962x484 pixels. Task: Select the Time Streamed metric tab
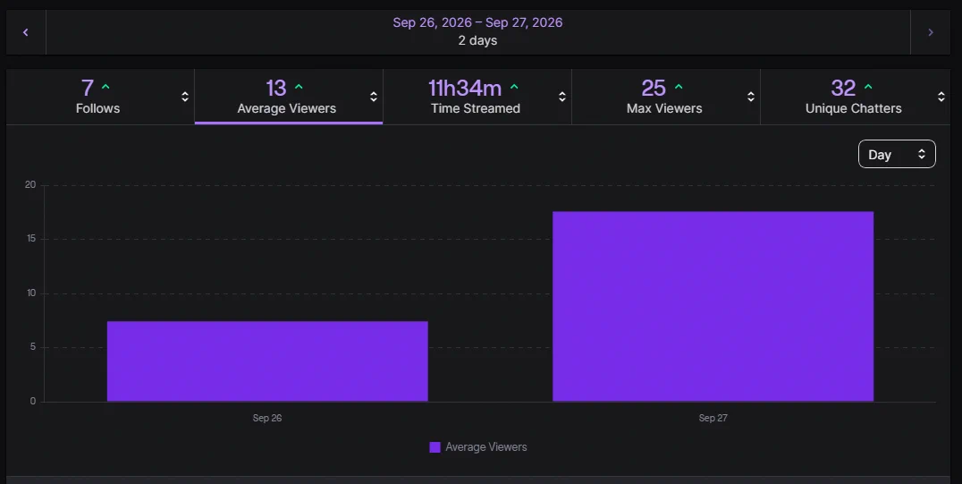pyautogui.click(x=477, y=97)
